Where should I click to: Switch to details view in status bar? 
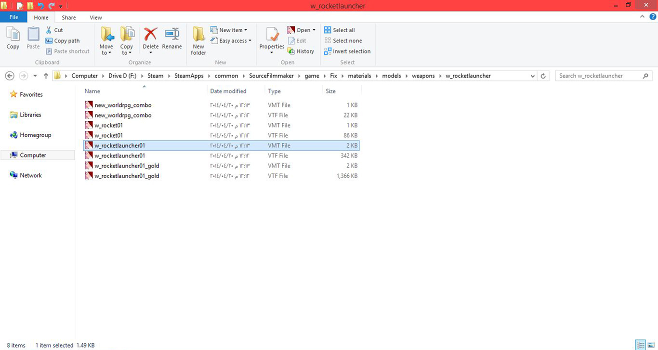[x=640, y=345]
